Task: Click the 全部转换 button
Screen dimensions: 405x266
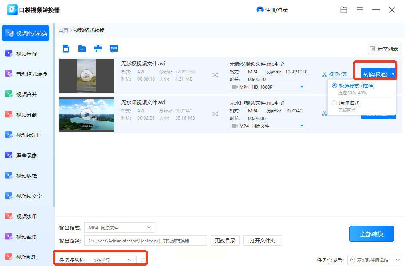Action: 371,234
